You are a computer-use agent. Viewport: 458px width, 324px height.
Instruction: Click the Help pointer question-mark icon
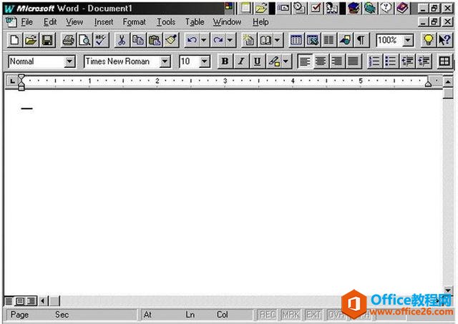(444, 40)
